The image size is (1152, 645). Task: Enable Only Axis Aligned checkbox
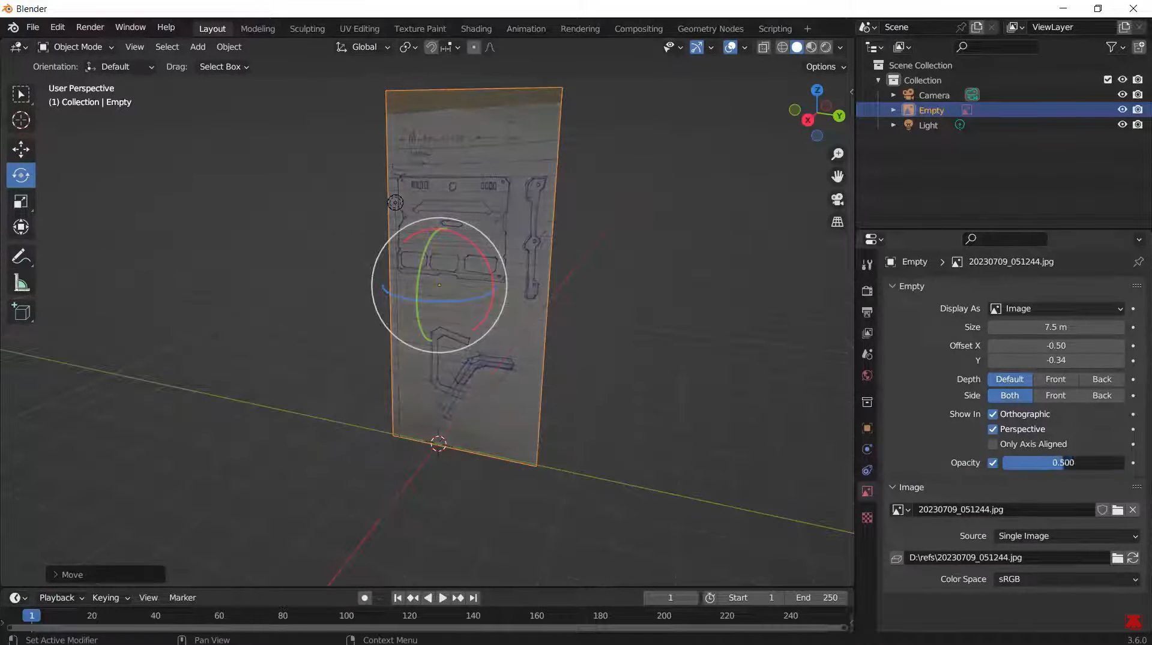992,444
